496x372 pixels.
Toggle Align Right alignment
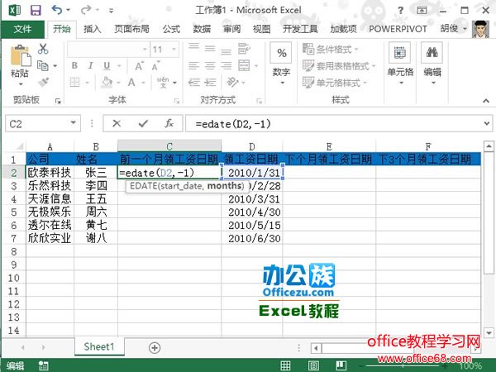coord(226,65)
